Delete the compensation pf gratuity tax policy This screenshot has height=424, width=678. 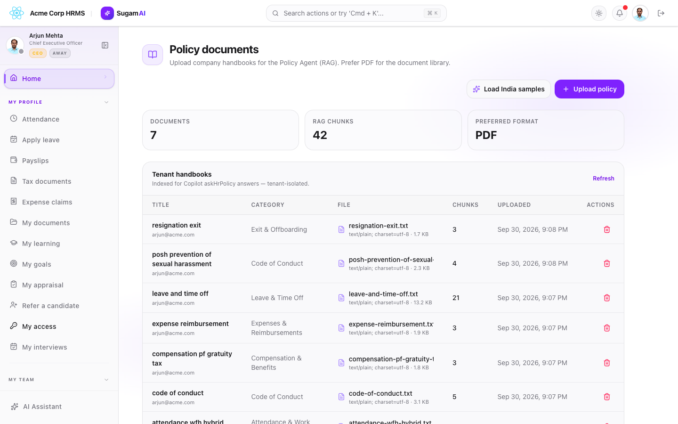point(607,363)
